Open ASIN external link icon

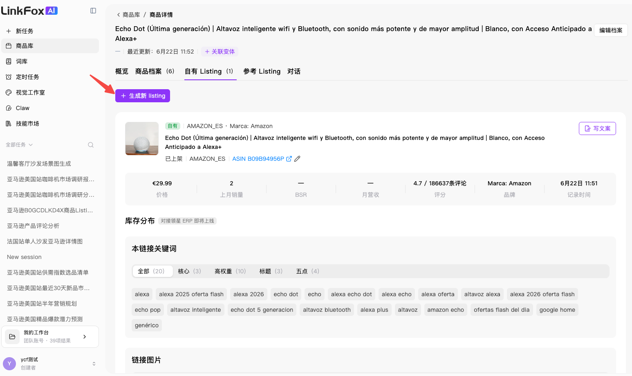tap(289, 159)
